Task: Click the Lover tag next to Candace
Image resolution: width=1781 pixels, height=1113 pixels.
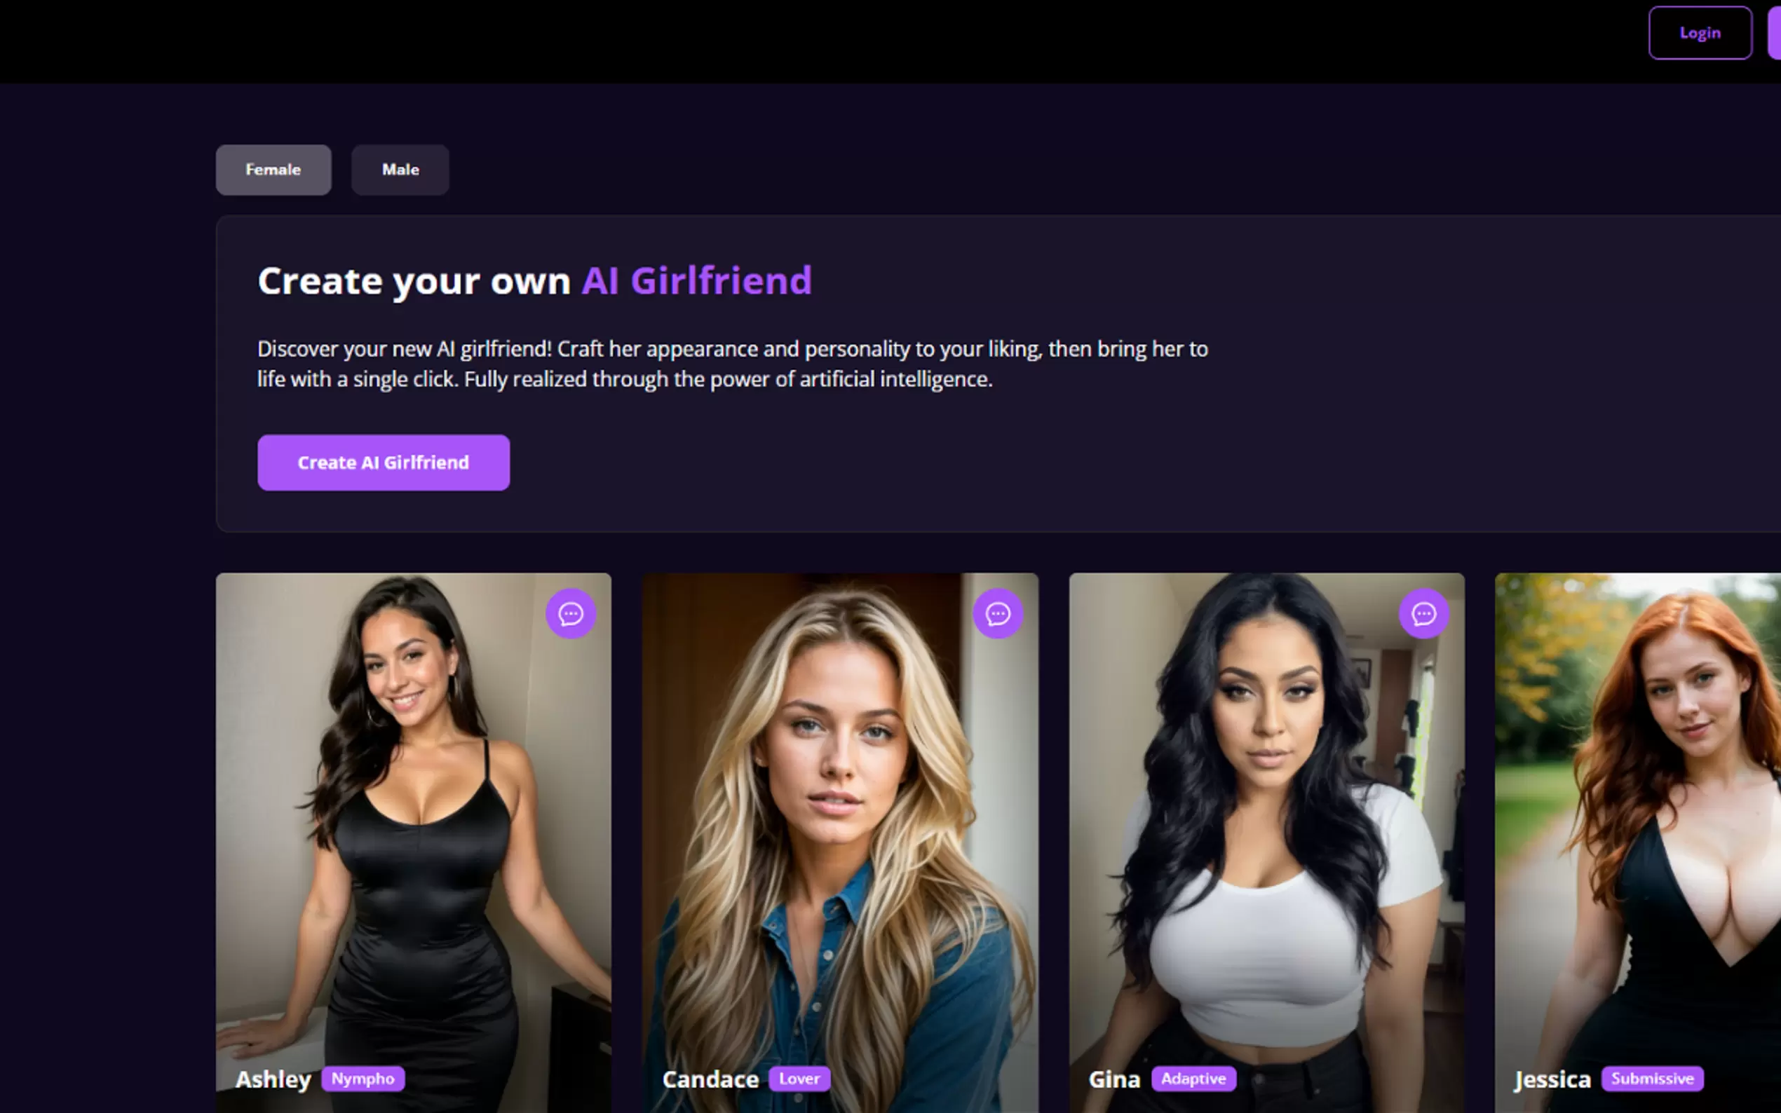Action: [799, 1079]
